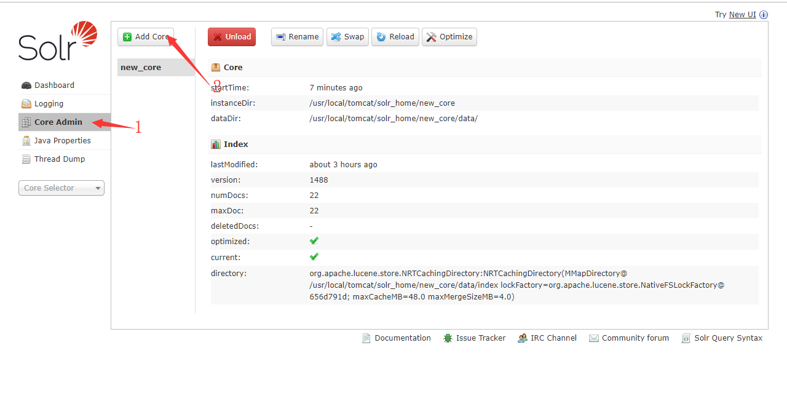The image size is (787, 396).
Task: Click the deletedDocs label
Action: (235, 226)
